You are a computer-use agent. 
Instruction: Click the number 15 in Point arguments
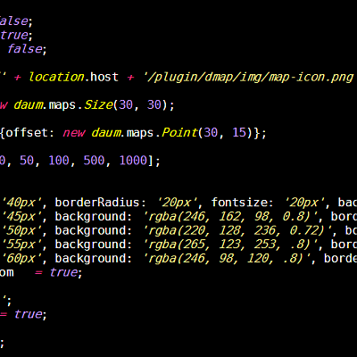pyautogui.click(x=239, y=133)
